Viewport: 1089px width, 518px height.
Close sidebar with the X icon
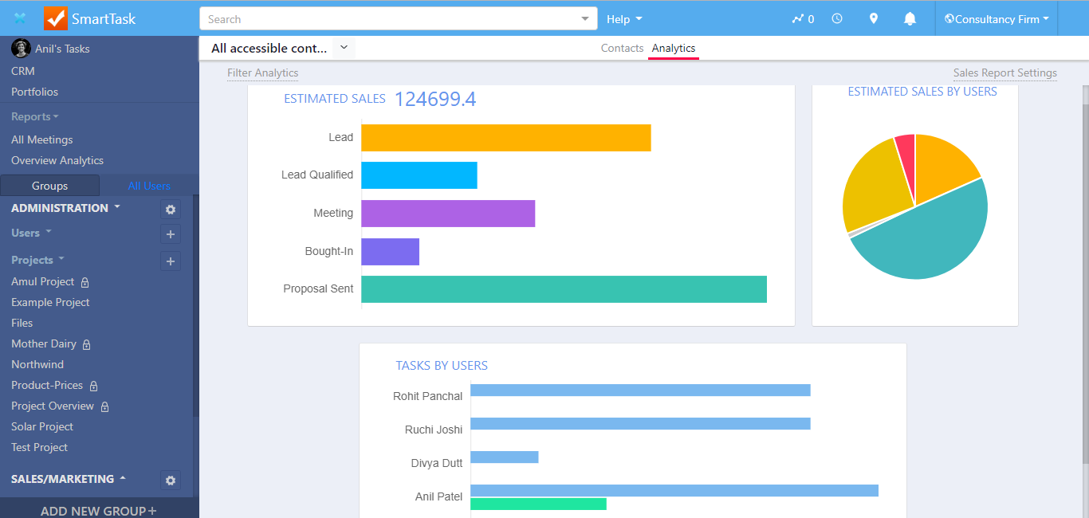20,18
